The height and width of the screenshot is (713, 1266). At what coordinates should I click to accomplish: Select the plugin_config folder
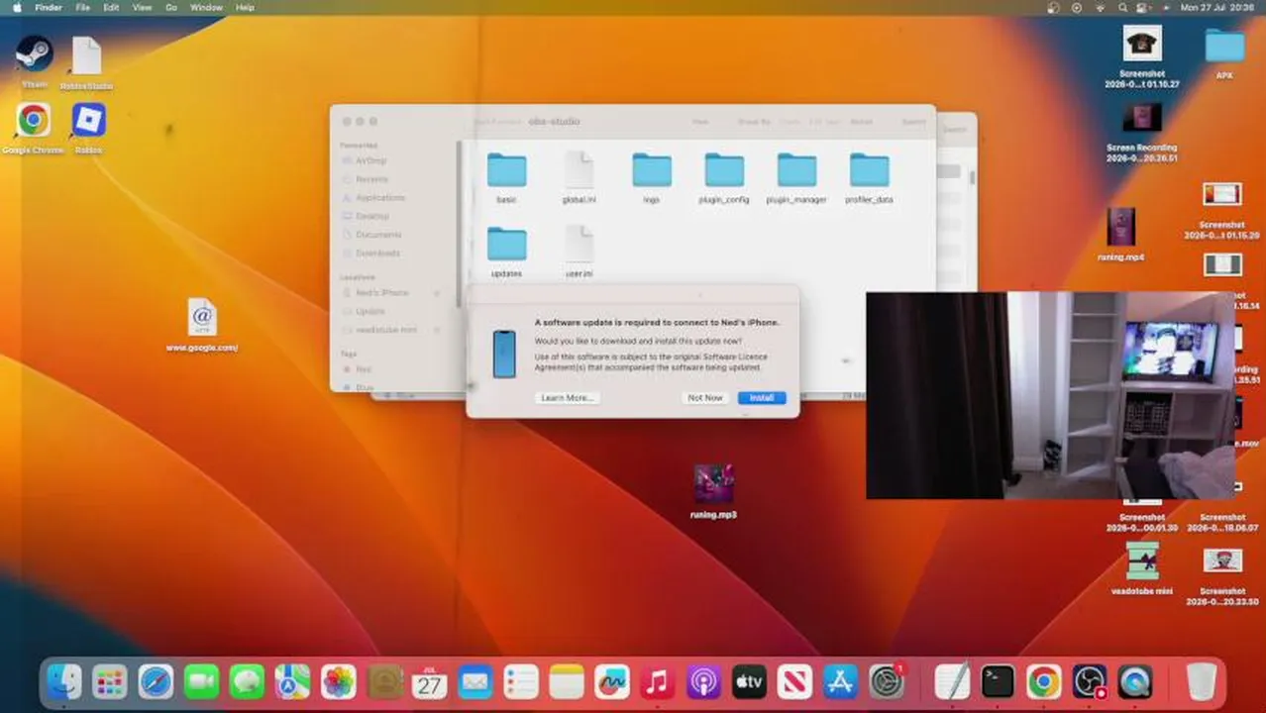[x=724, y=178]
